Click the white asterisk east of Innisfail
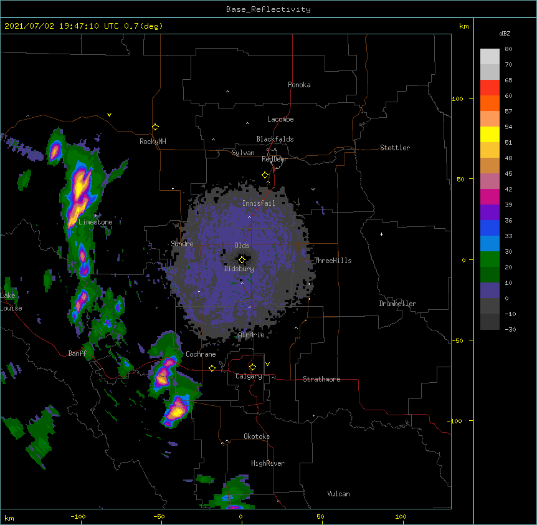537x525 pixels. tap(313, 189)
